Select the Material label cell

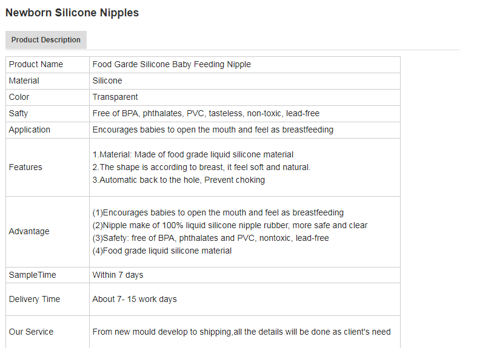24,81
